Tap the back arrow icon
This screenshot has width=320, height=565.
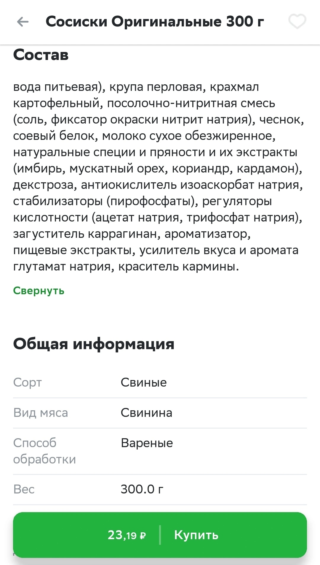click(x=23, y=22)
